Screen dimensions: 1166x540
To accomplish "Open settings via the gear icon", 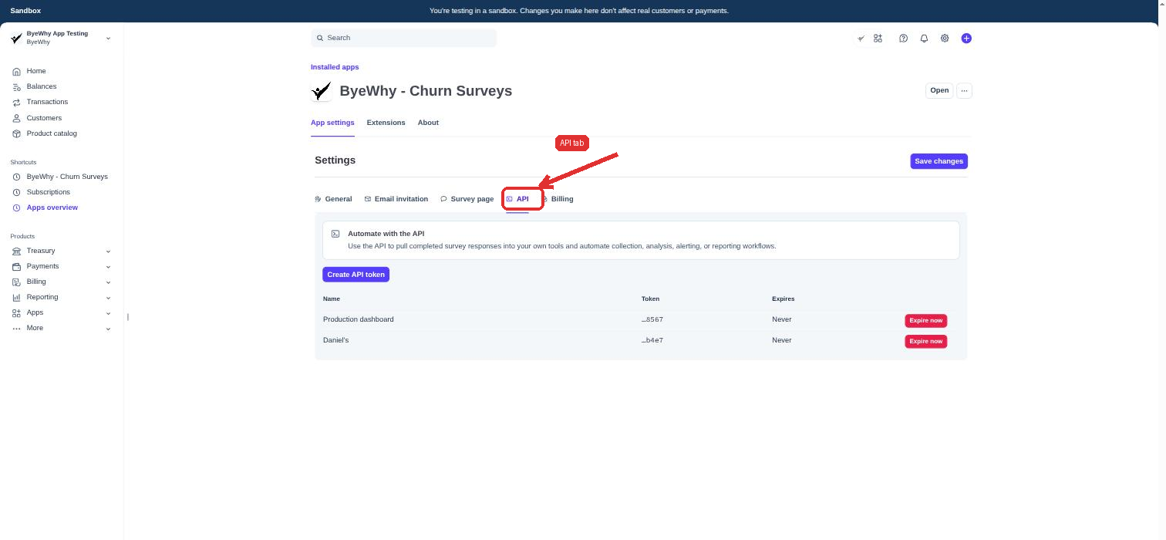I will click(945, 39).
